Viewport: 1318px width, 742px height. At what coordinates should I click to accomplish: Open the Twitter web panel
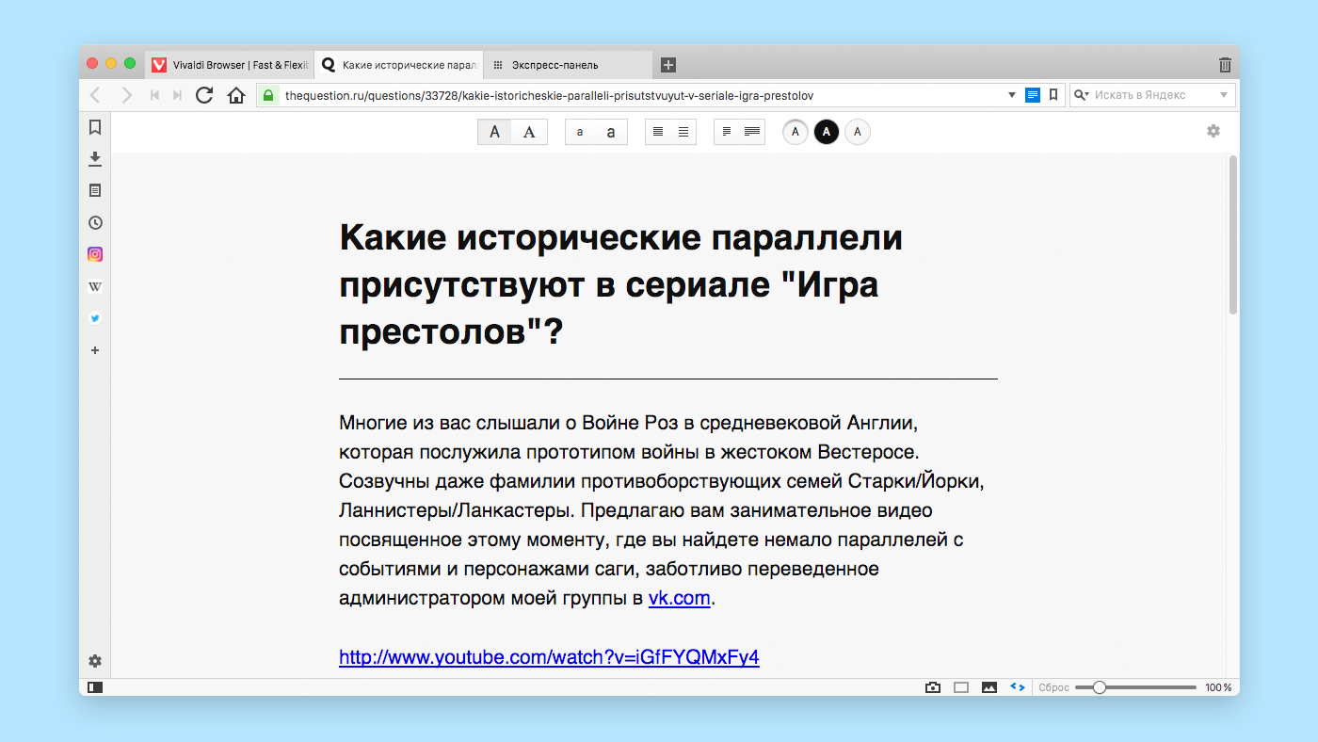95,318
